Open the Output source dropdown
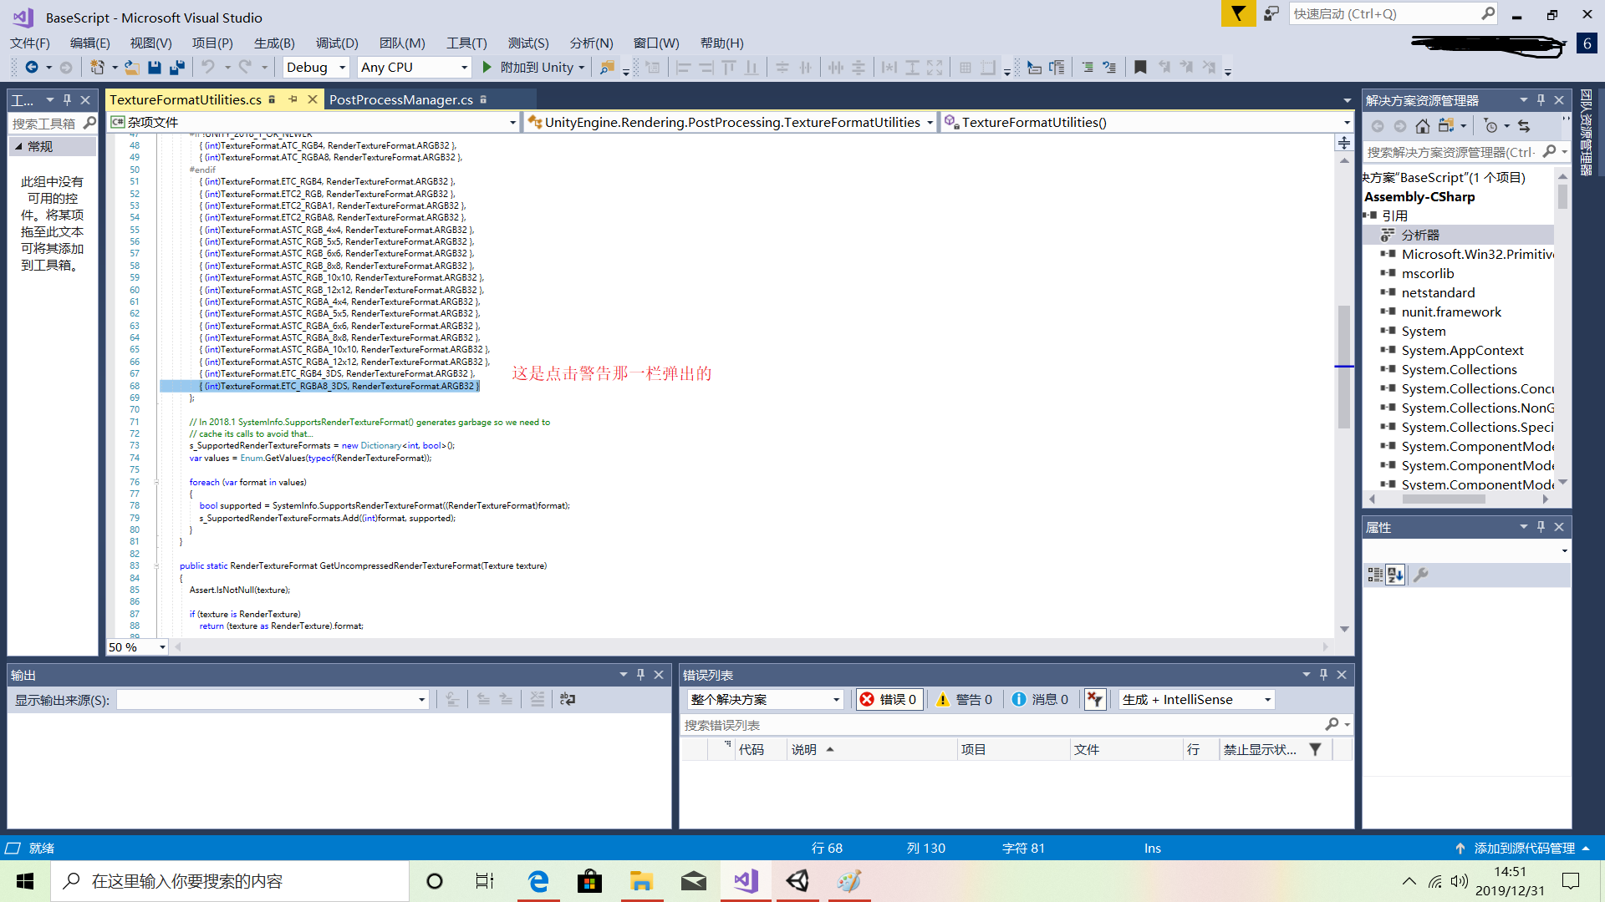Viewport: 1605px width, 902px height. (273, 699)
